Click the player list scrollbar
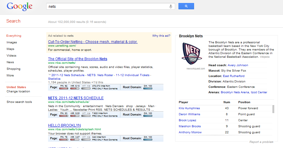This screenshot has width=283, height=148. 273,109
